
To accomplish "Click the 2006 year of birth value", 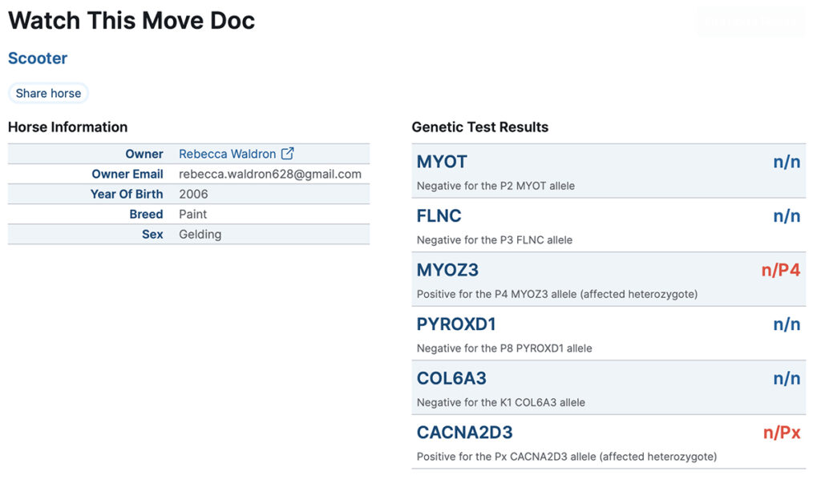I will click(193, 194).
